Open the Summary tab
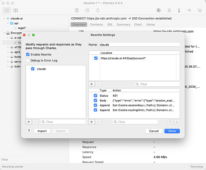This screenshot has height=170, width=206. point(123,25)
